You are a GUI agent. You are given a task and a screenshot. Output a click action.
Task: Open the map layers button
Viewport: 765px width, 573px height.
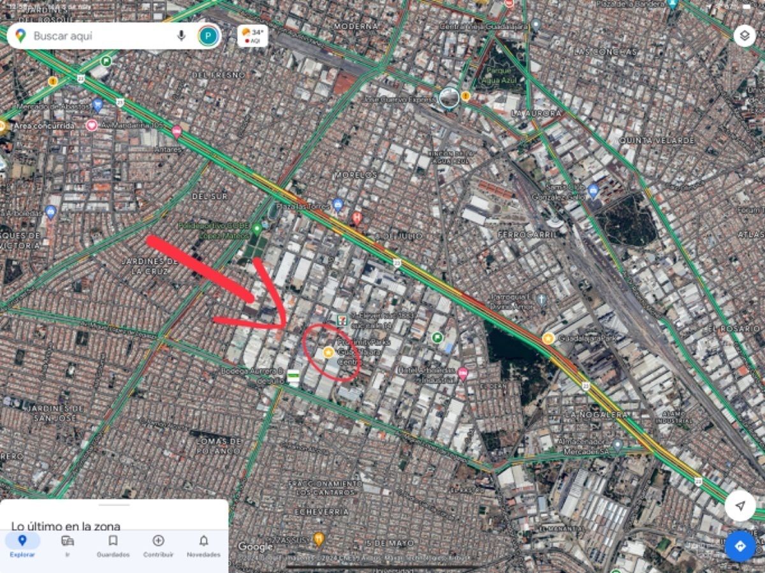pyautogui.click(x=745, y=36)
